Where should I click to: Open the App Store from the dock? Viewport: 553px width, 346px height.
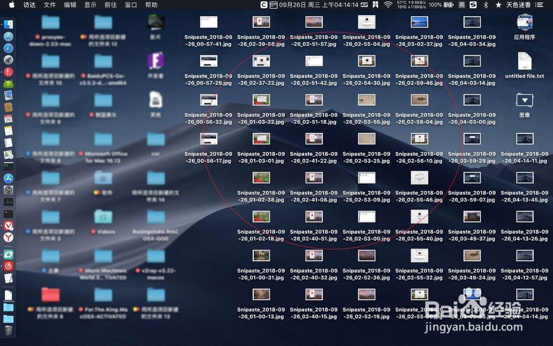(7, 177)
